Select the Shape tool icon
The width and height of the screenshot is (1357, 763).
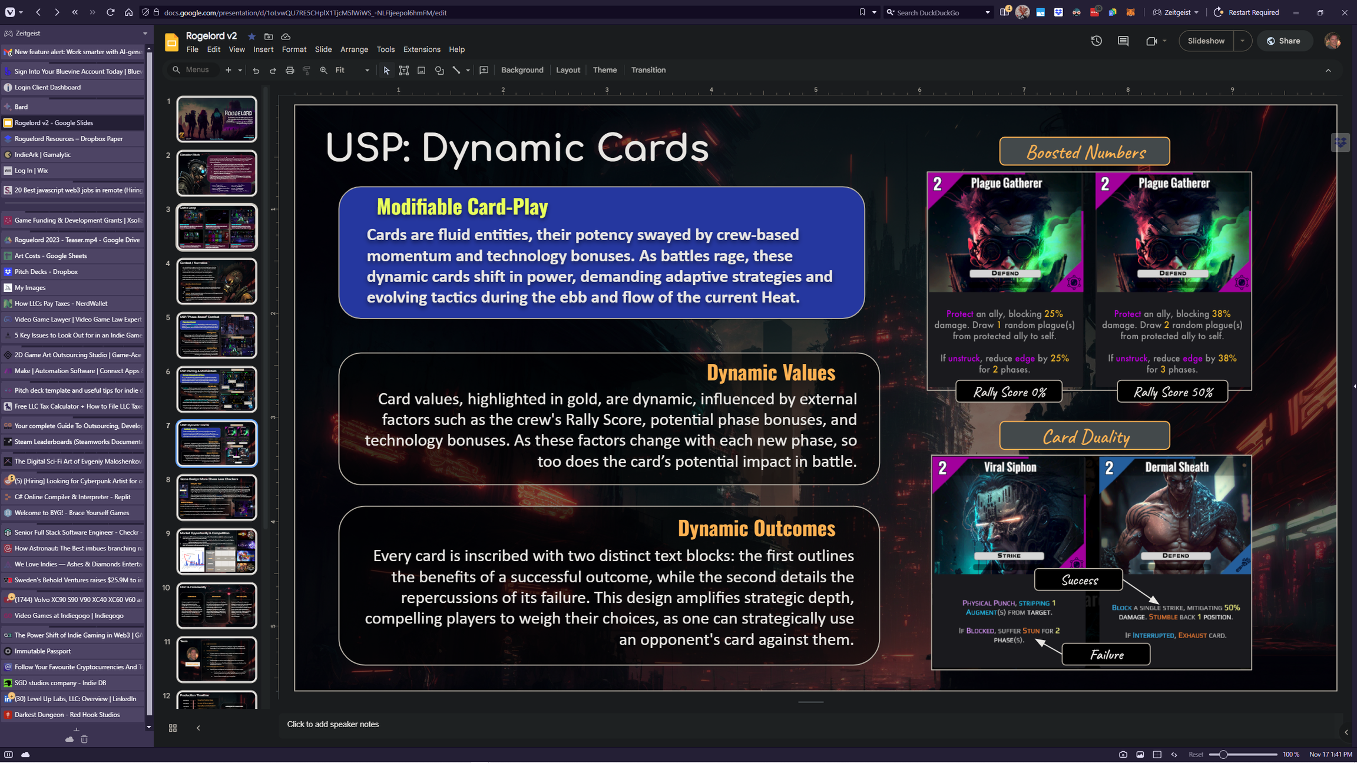(439, 70)
